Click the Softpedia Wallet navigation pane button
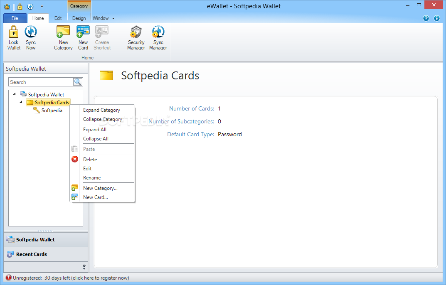The height and width of the screenshot is (285, 446). tap(46, 239)
